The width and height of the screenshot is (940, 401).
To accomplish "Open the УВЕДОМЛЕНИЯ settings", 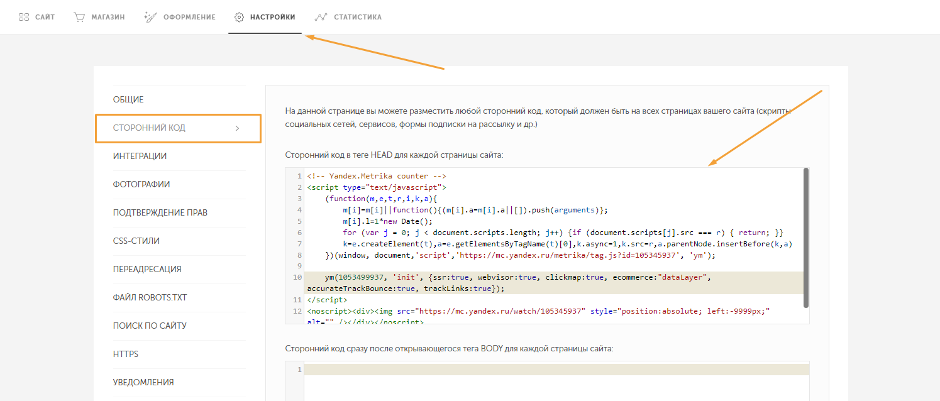I will pos(143,383).
